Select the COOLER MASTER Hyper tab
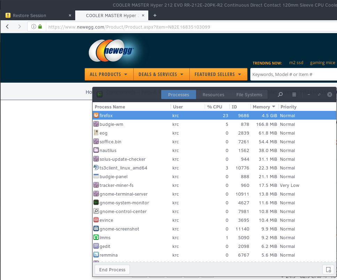Viewport: 337px width, 280px height. (x=112, y=15)
